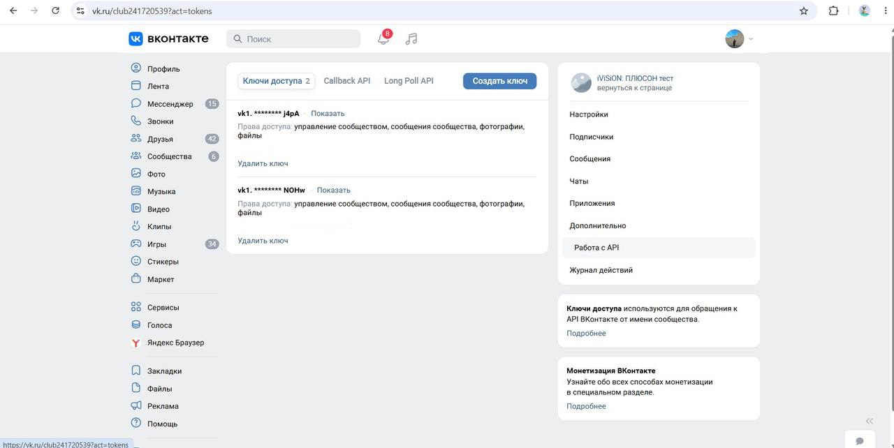Click the Маркет bag icon
Viewport: 894px width, 448px height.
[136, 279]
